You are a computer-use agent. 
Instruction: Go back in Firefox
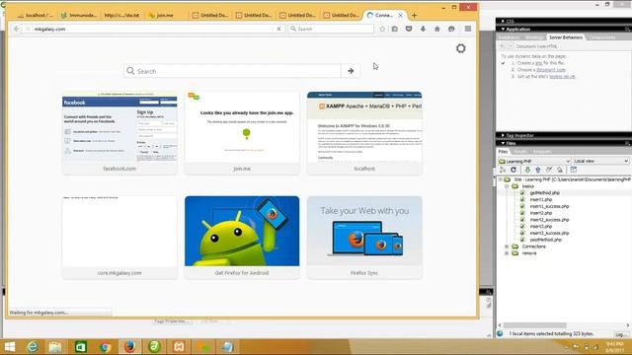click(x=16, y=29)
